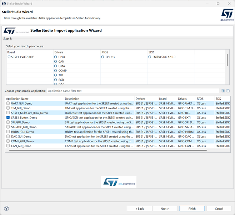Click the collapse-all minus icon
Image resolution: width=235 pixels, height=215 pixels.
point(228,91)
